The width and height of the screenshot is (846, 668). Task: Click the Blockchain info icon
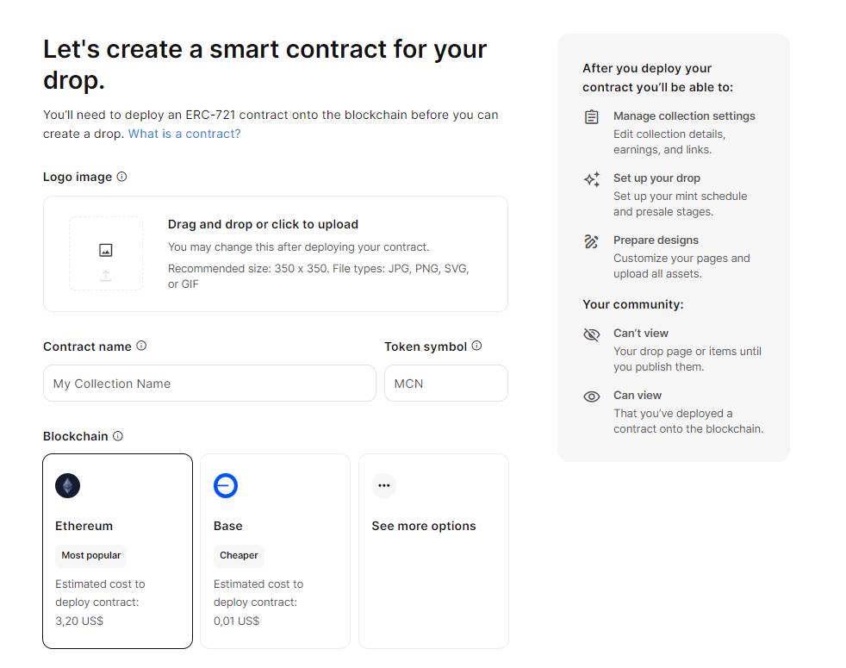[x=118, y=436]
